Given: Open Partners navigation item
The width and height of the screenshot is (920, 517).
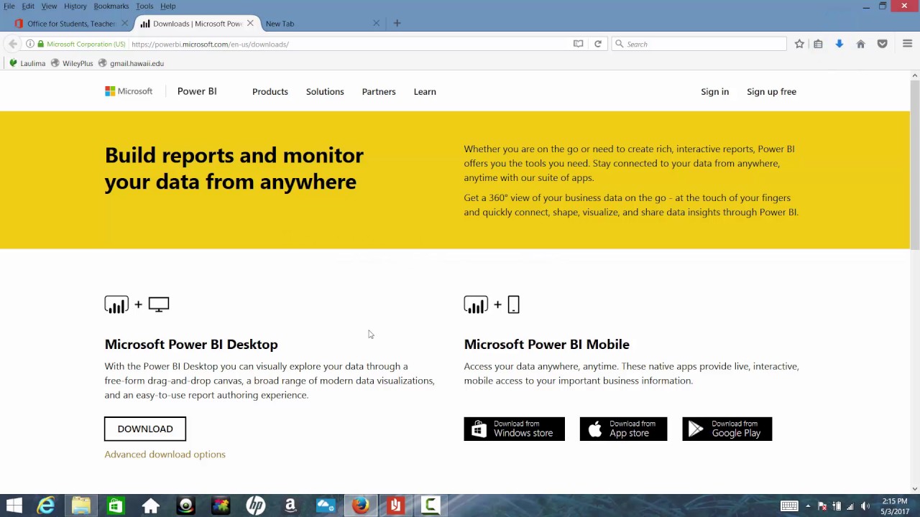Looking at the screenshot, I should point(379,91).
